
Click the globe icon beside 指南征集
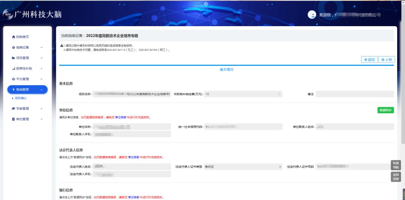pos(13,47)
